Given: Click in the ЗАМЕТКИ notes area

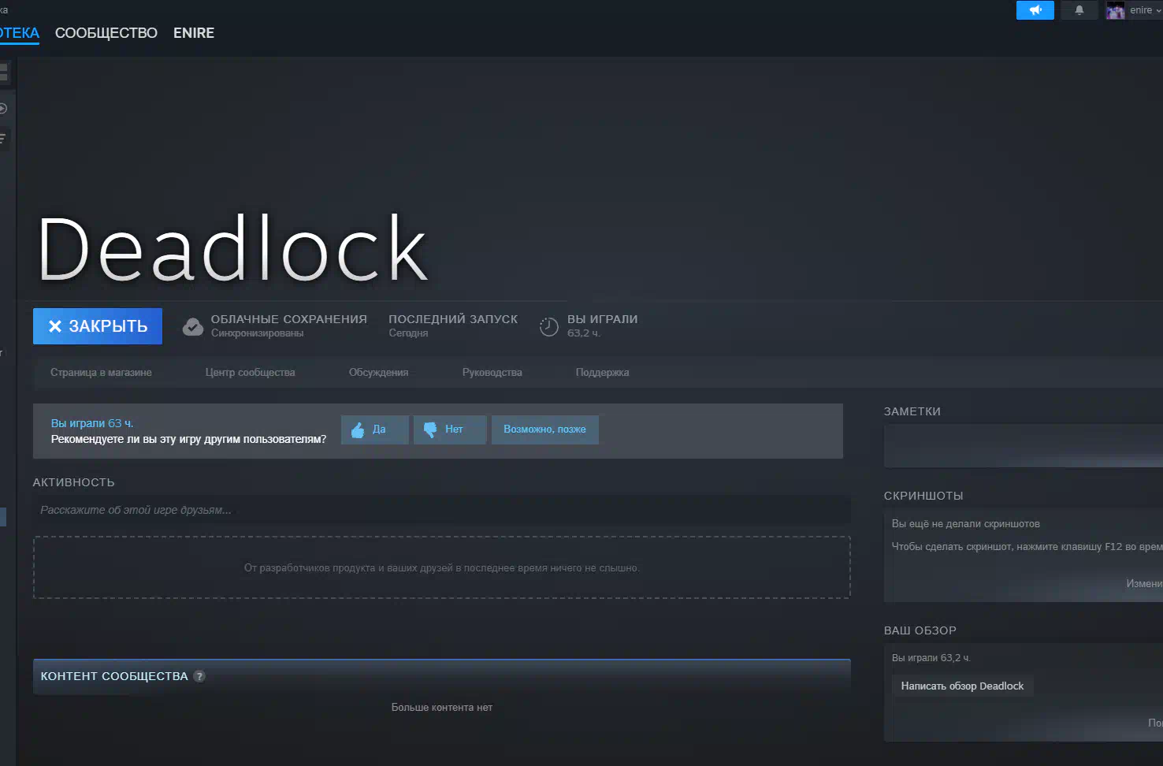Looking at the screenshot, I should pos(1023,446).
